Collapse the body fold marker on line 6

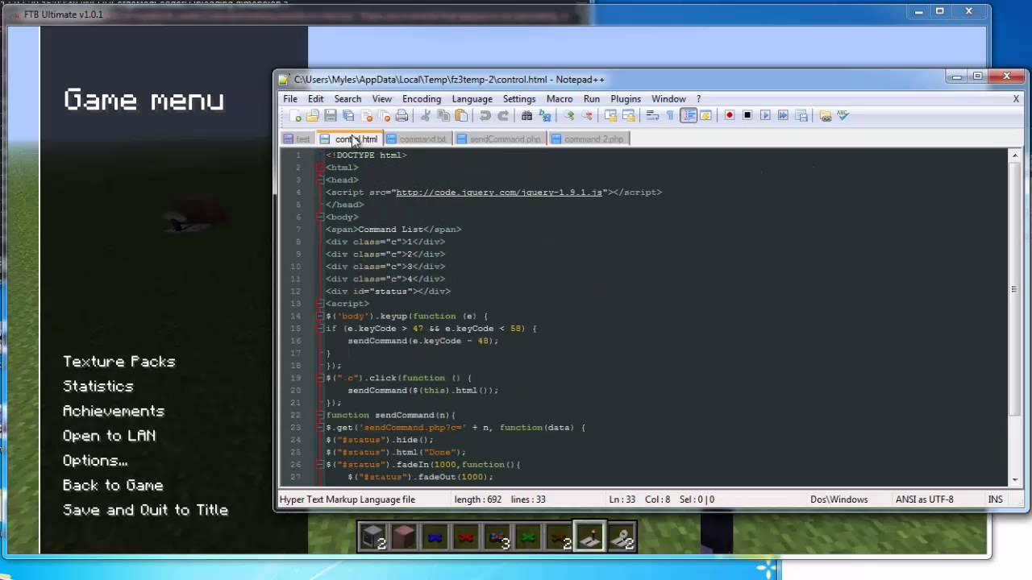coord(320,217)
